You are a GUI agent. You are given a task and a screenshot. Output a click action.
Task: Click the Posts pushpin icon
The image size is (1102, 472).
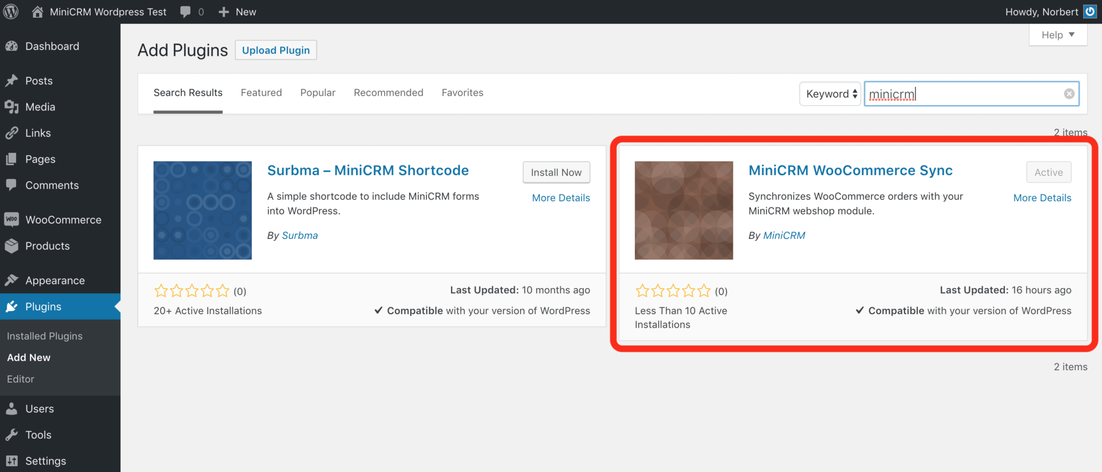coord(11,80)
